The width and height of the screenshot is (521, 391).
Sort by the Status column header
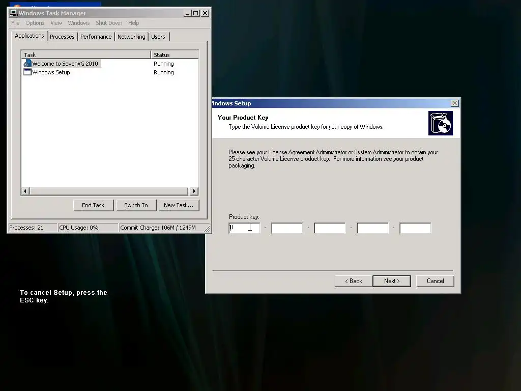(175, 55)
